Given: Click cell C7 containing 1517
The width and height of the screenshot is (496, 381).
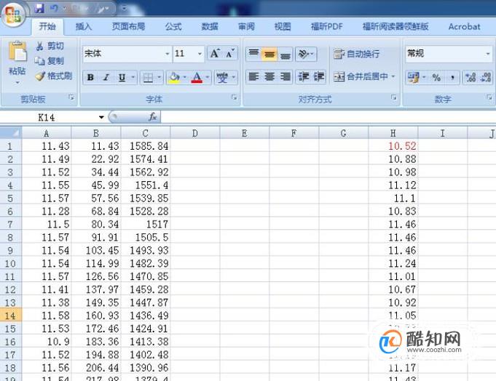Looking at the screenshot, I should pyautogui.click(x=146, y=224).
